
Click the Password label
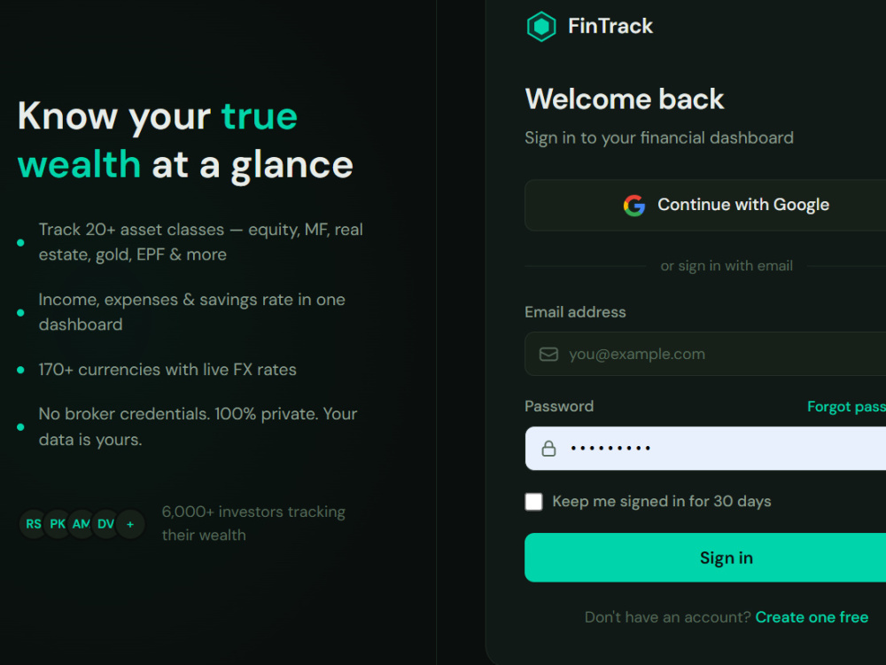point(559,407)
